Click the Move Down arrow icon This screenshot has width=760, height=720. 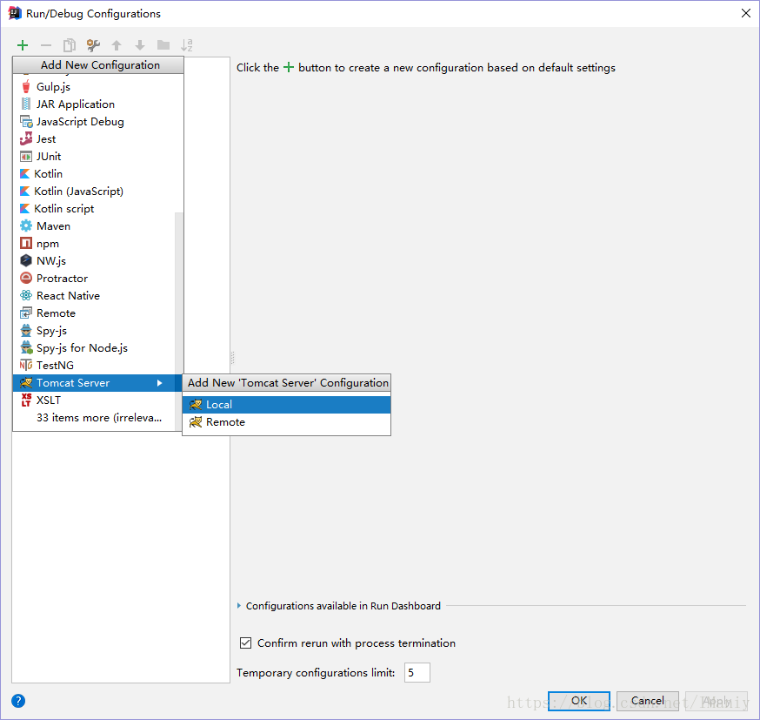coord(140,45)
